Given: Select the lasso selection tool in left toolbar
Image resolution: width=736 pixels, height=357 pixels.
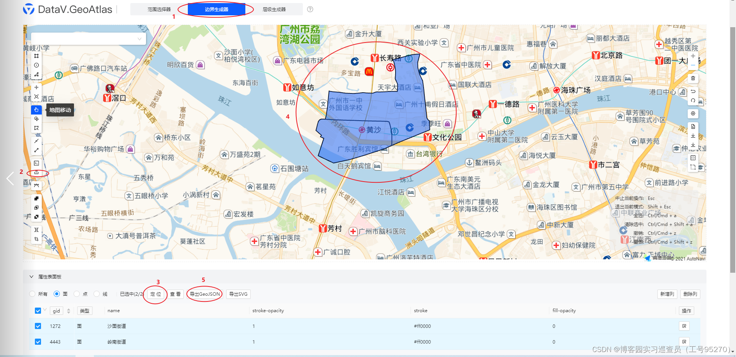Looking at the screenshot, I should (x=36, y=119).
